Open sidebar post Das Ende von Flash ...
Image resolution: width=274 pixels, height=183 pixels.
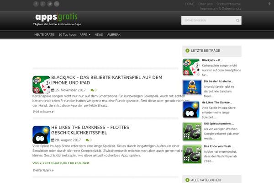pos(219,146)
